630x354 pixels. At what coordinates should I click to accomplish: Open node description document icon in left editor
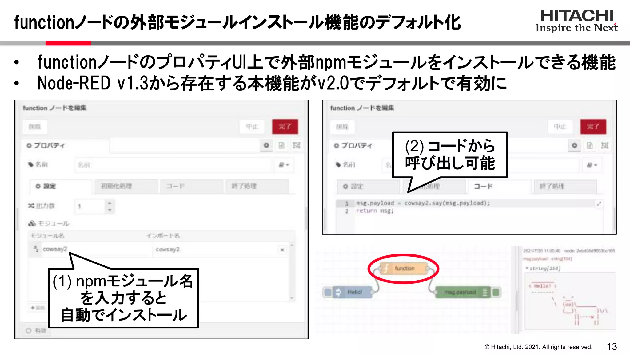[281, 145]
